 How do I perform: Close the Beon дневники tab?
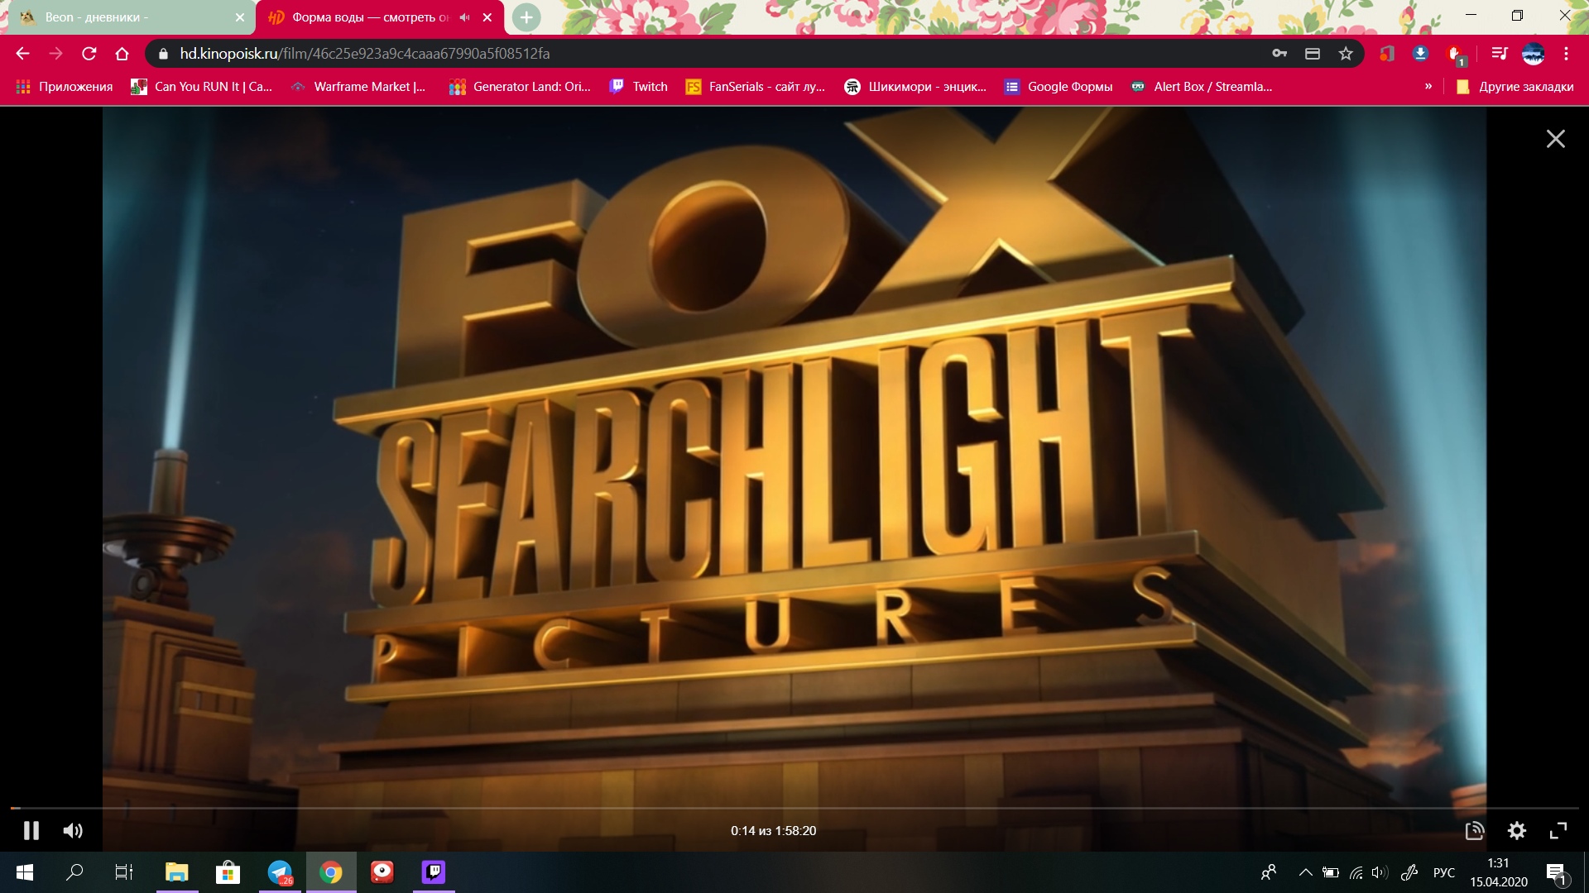pyautogui.click(x=240, y=17)
